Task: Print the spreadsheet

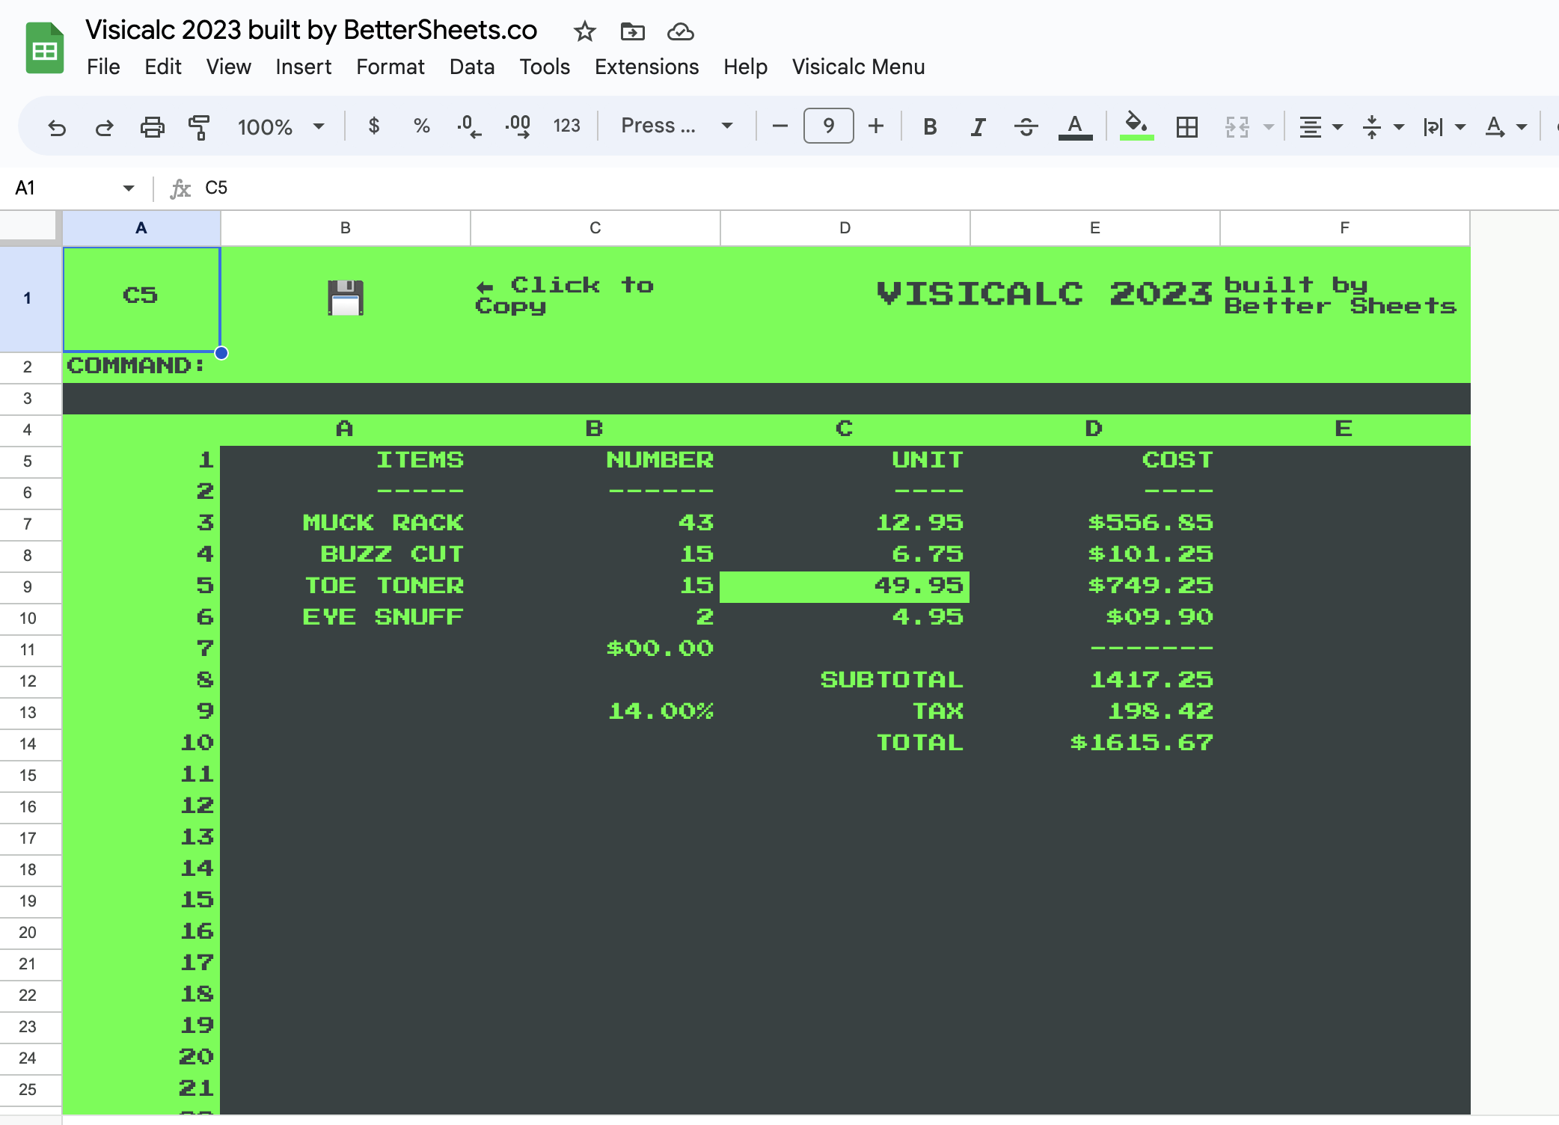Action: (x=152, y=126)
